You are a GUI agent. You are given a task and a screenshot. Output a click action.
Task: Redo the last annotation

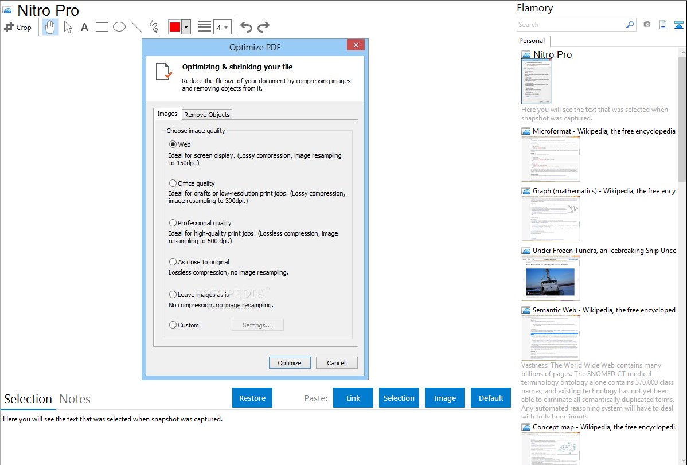coord(263,27)
